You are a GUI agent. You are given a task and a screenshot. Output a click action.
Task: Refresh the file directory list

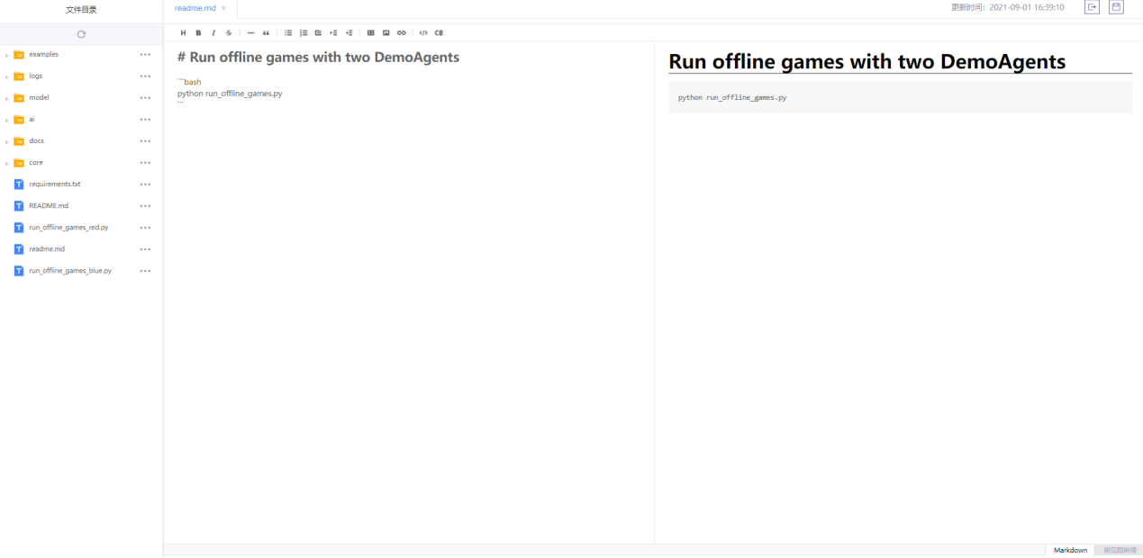coord(81,34)
